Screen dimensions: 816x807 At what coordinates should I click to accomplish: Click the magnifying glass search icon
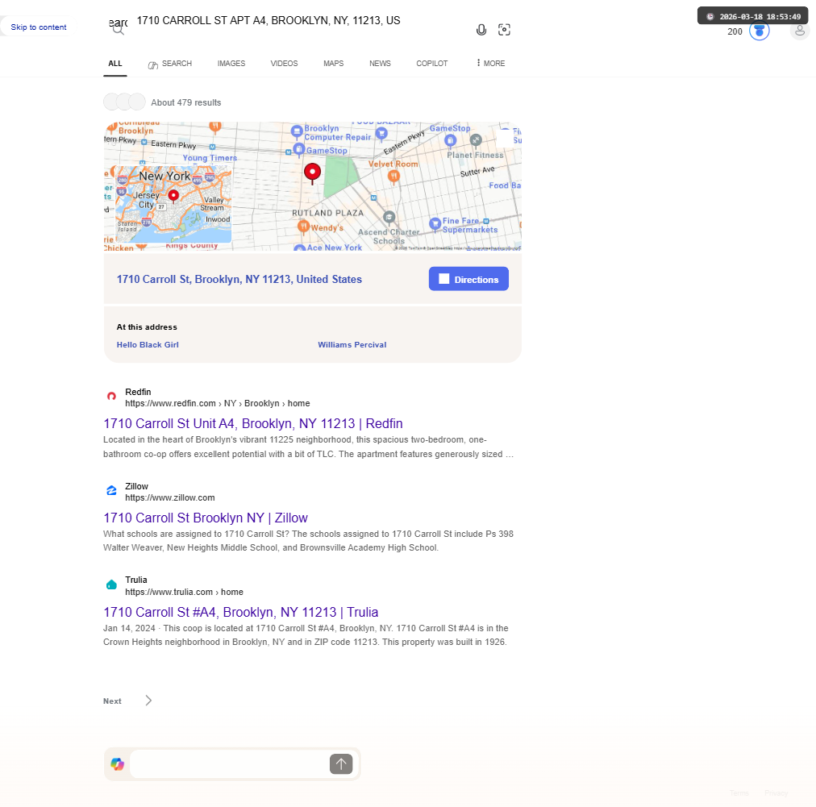tap(119, 30)
